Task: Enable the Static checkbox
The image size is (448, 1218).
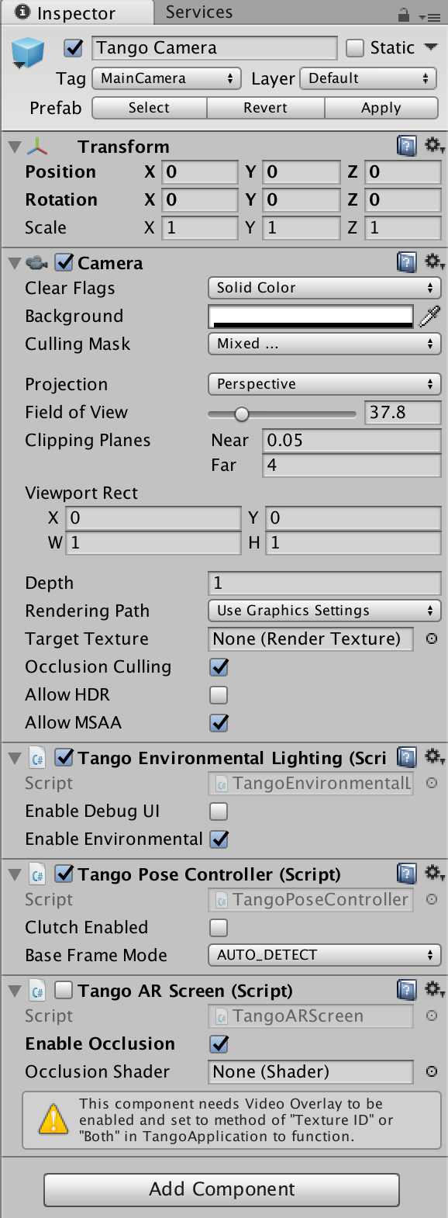Action: click(x=355, y=48)
